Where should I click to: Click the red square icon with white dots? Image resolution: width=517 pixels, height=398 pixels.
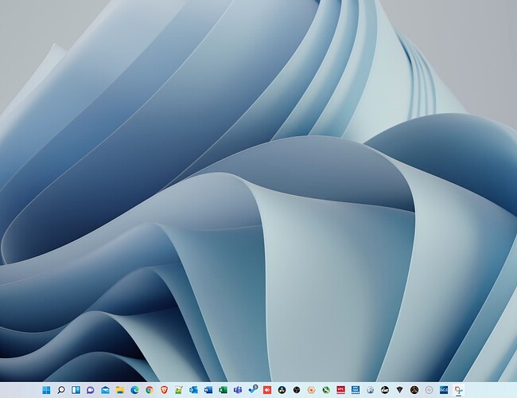pos(267,390)
